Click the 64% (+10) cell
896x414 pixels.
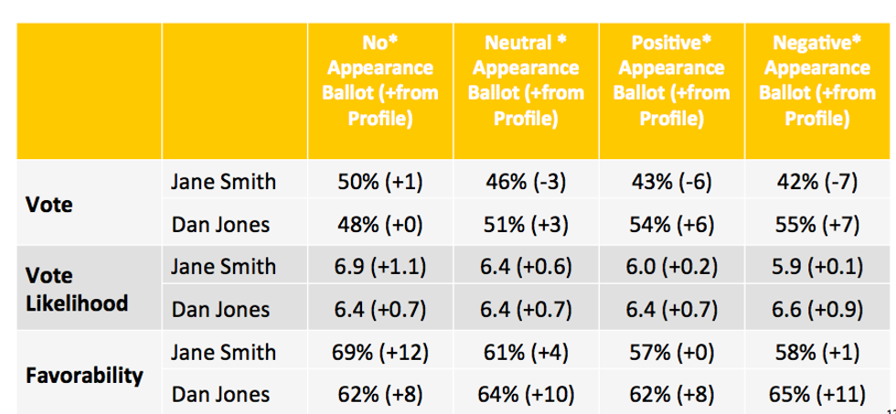point(527,395)
